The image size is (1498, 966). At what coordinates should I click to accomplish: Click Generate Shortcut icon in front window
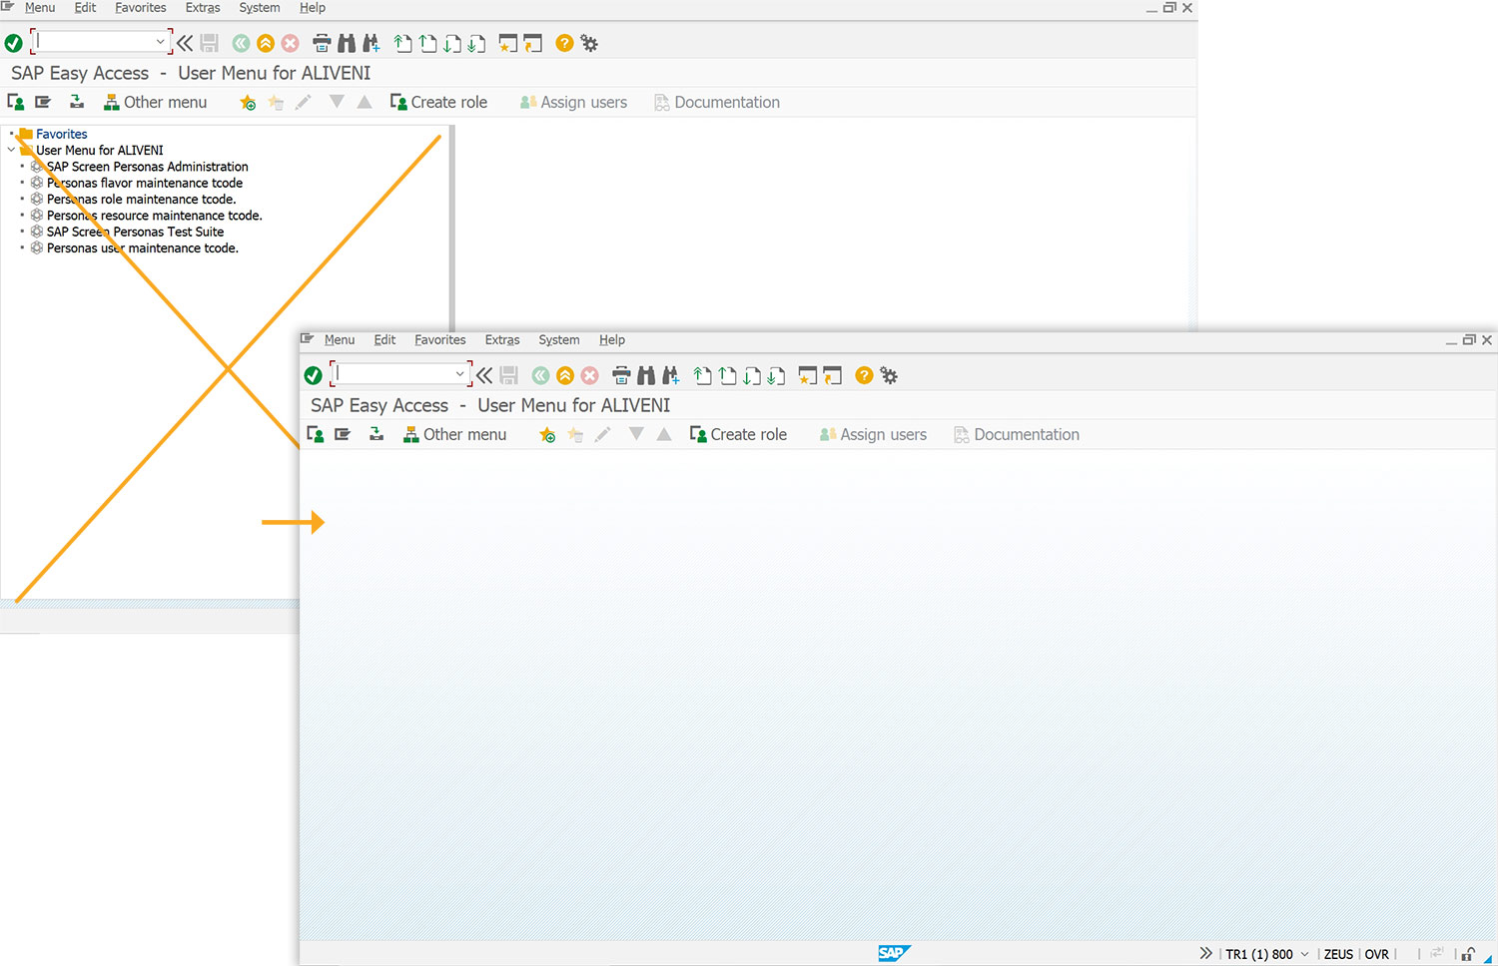click(833, 375)
